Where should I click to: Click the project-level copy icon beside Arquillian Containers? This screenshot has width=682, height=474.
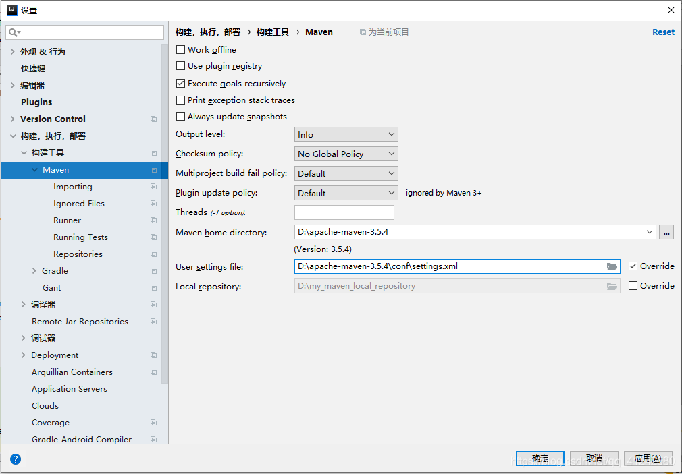[153, 372]
